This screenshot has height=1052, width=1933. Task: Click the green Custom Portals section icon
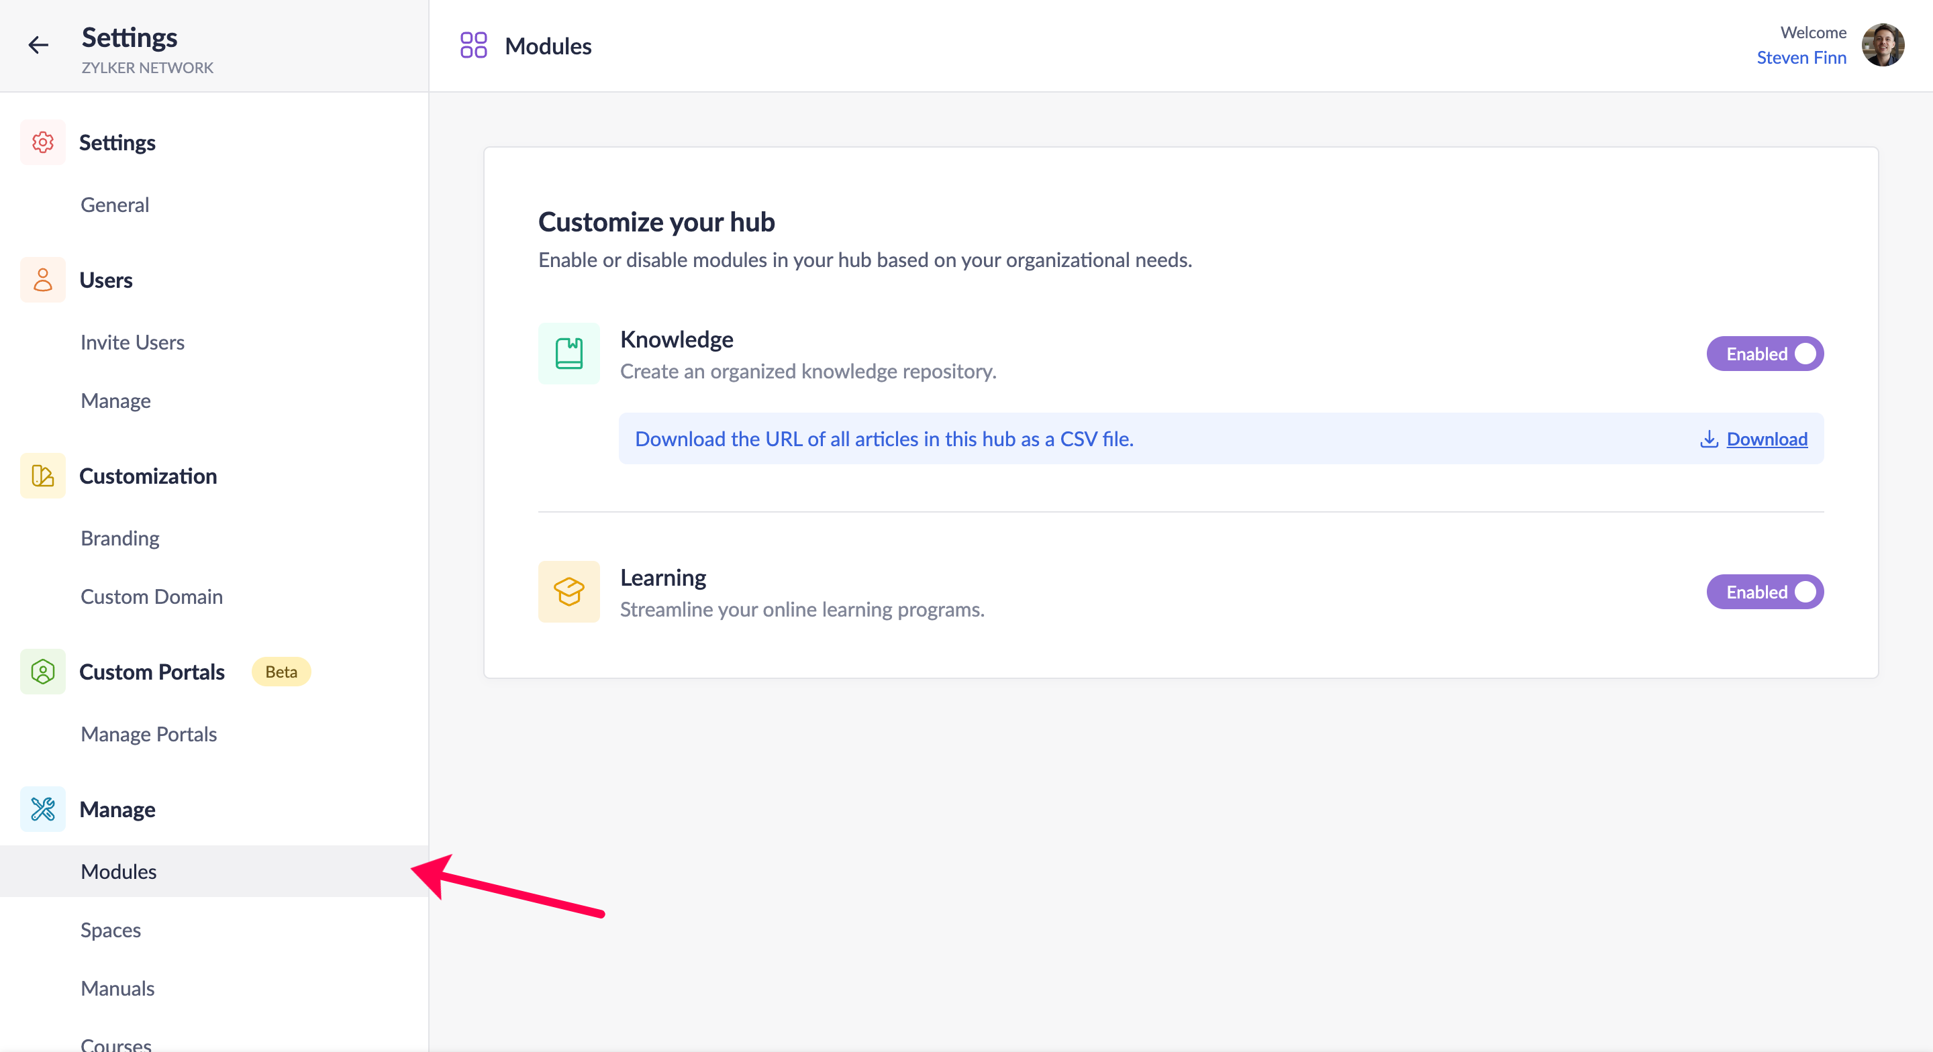pos(43,672)
